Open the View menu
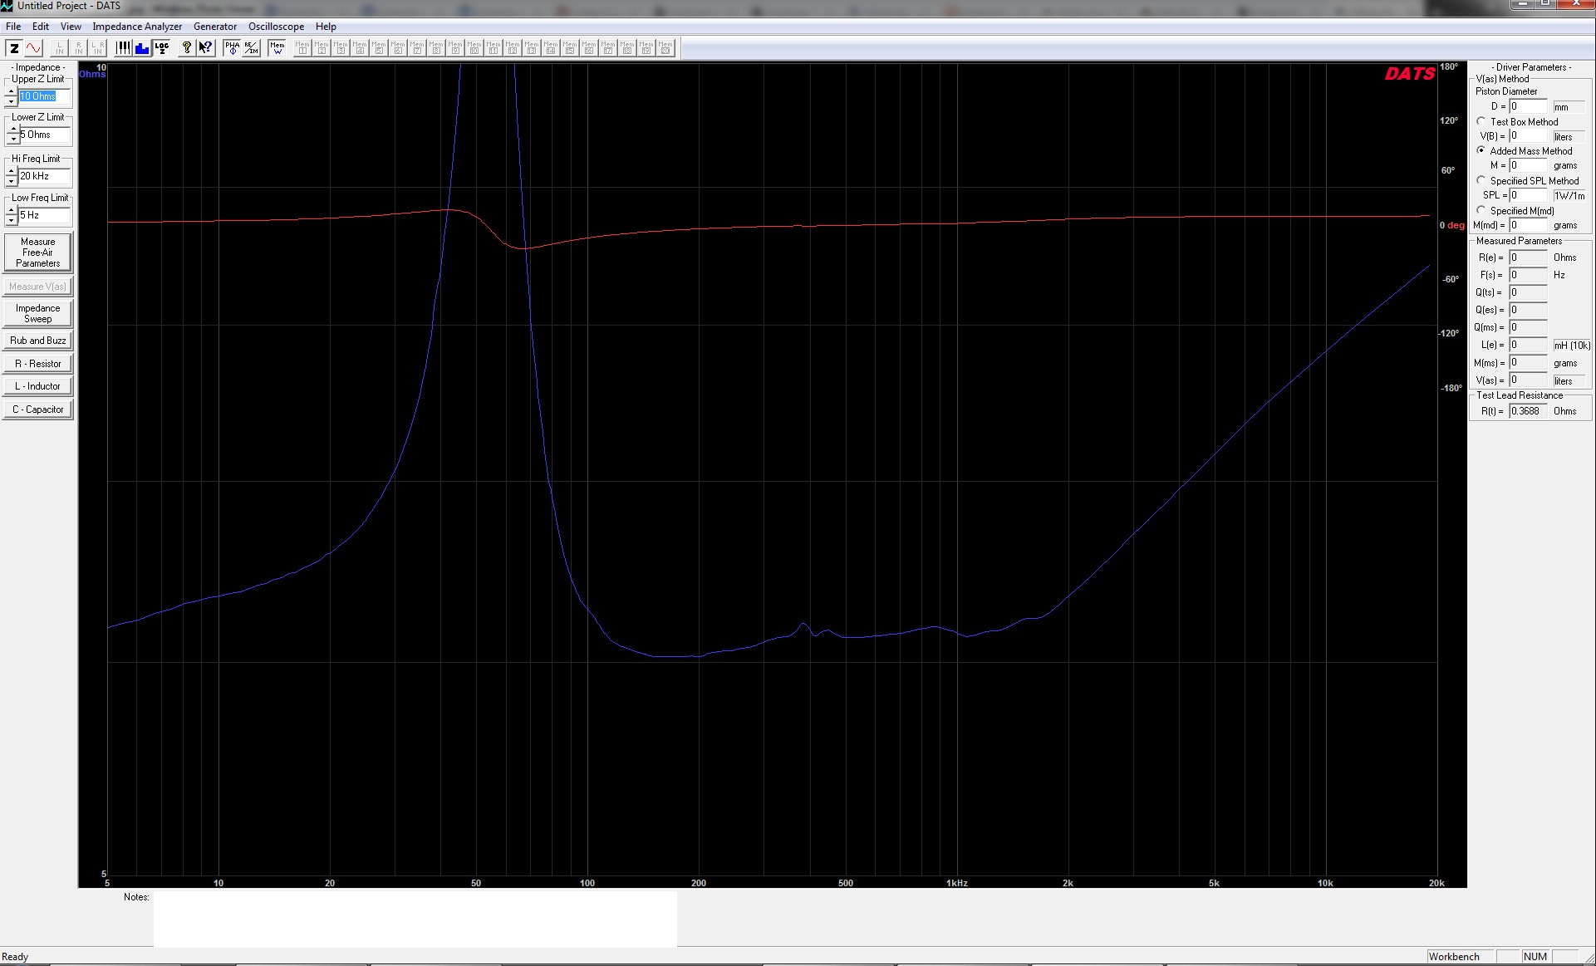The height and width of the screenshot is (966, 1596). (71, 27)
